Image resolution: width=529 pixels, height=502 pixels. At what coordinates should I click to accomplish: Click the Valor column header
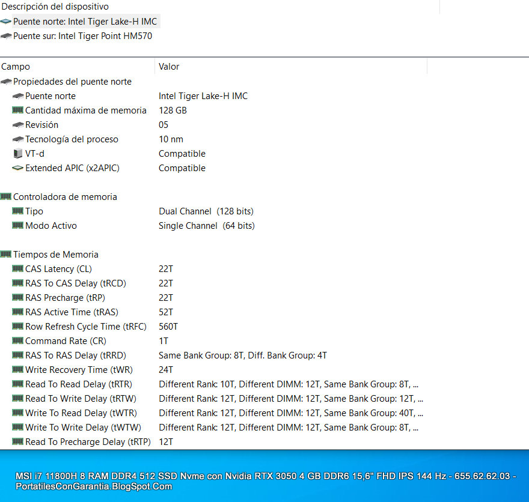(291, 67)
